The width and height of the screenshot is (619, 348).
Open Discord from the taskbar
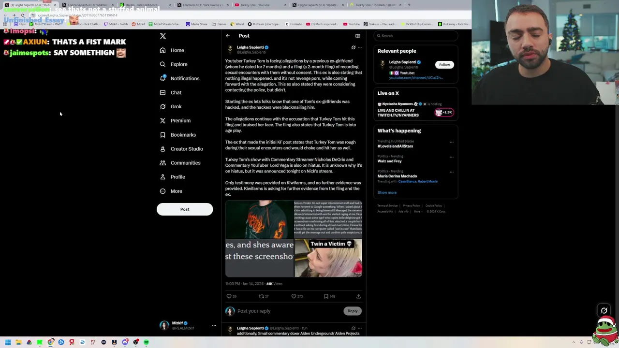tap(125, 342)
